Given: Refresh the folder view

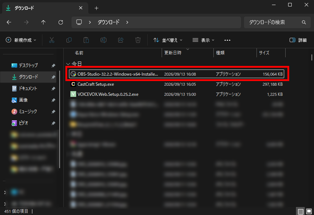Looking at the screenshot, I should 61,22.
